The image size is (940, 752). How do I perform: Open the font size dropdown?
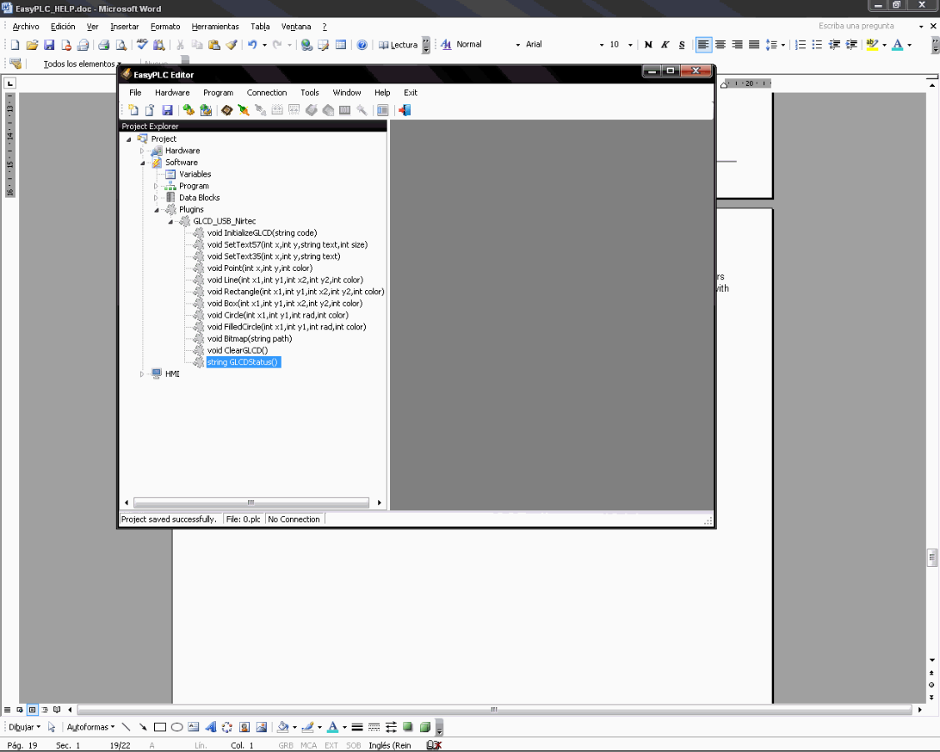[x=630, y=45]
